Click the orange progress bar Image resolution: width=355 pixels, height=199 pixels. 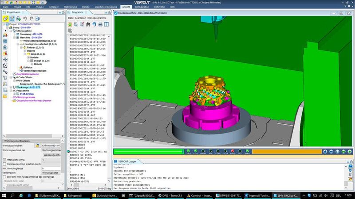(287, 152)
